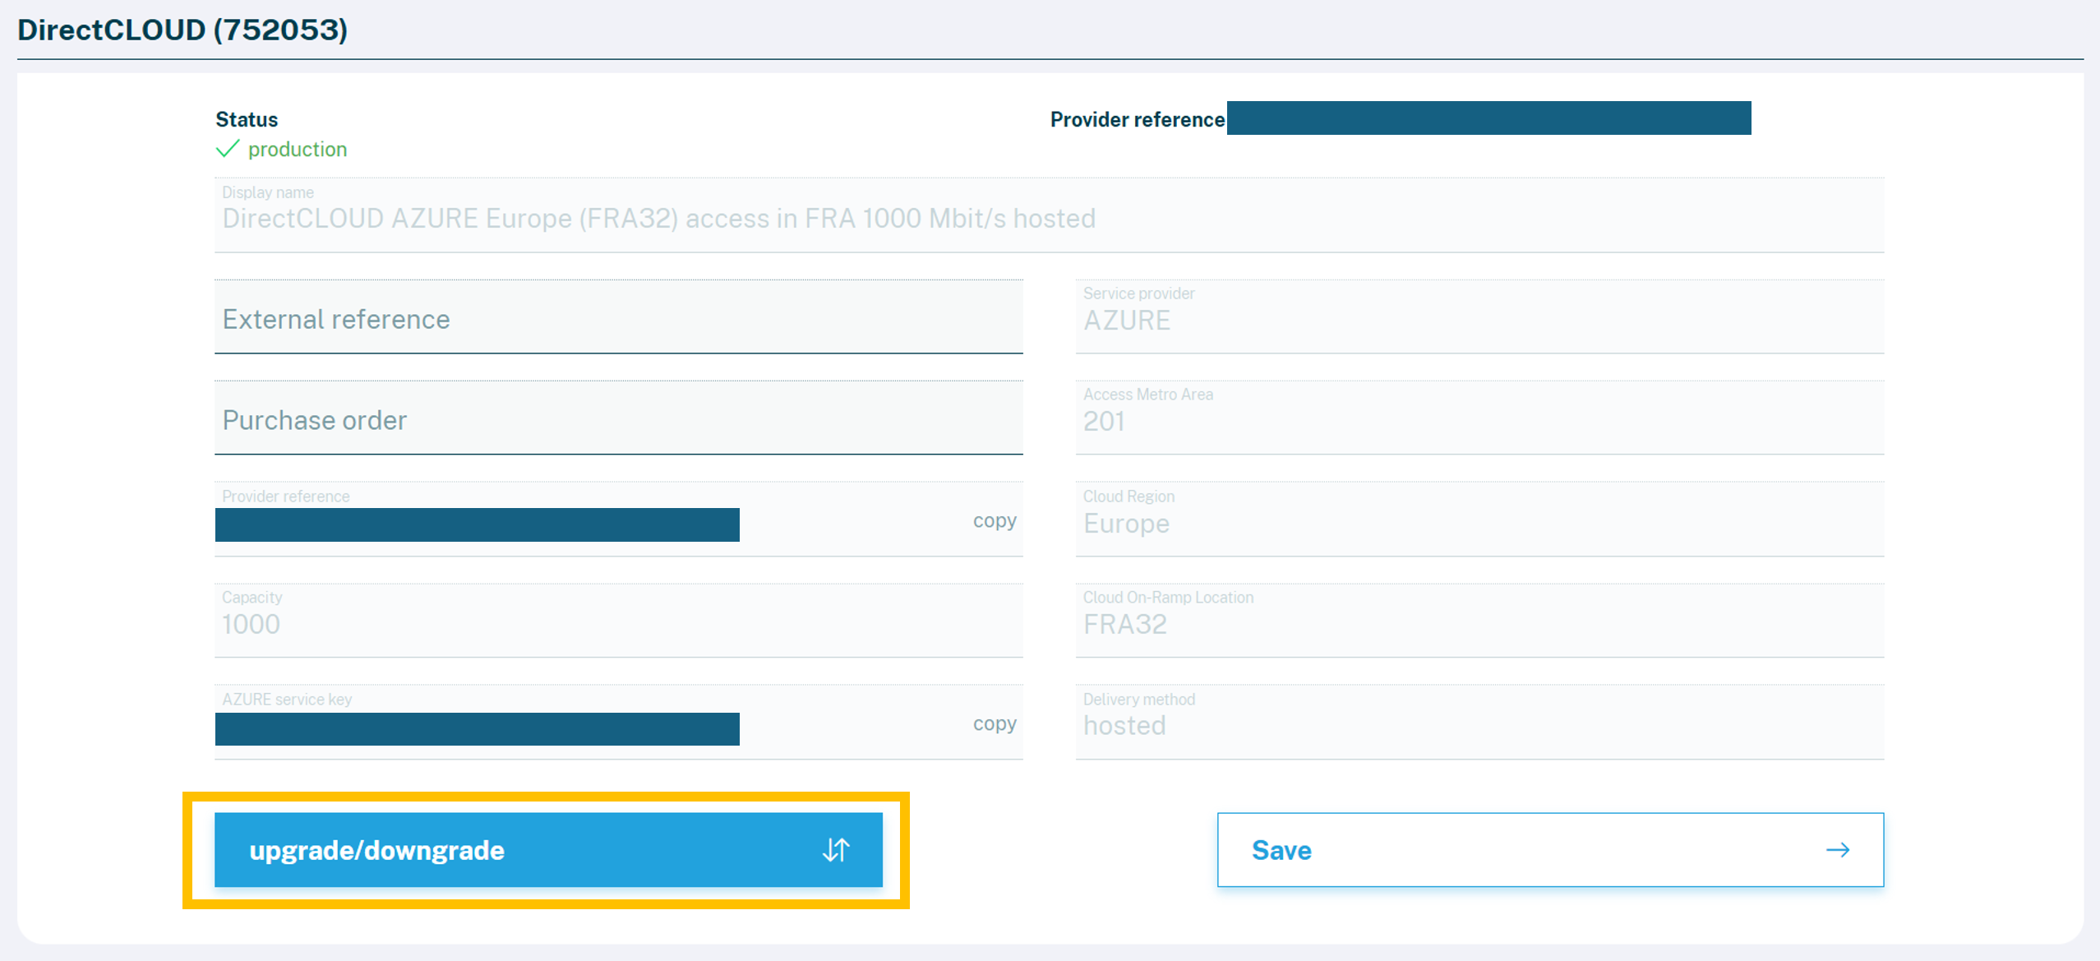The height and width of the screenshot is (961, 2100).
Task: Click the Delivery method hosted field
Action: 1479,723
